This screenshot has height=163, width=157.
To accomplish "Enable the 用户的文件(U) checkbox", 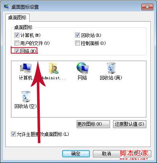I will point(17,43).
